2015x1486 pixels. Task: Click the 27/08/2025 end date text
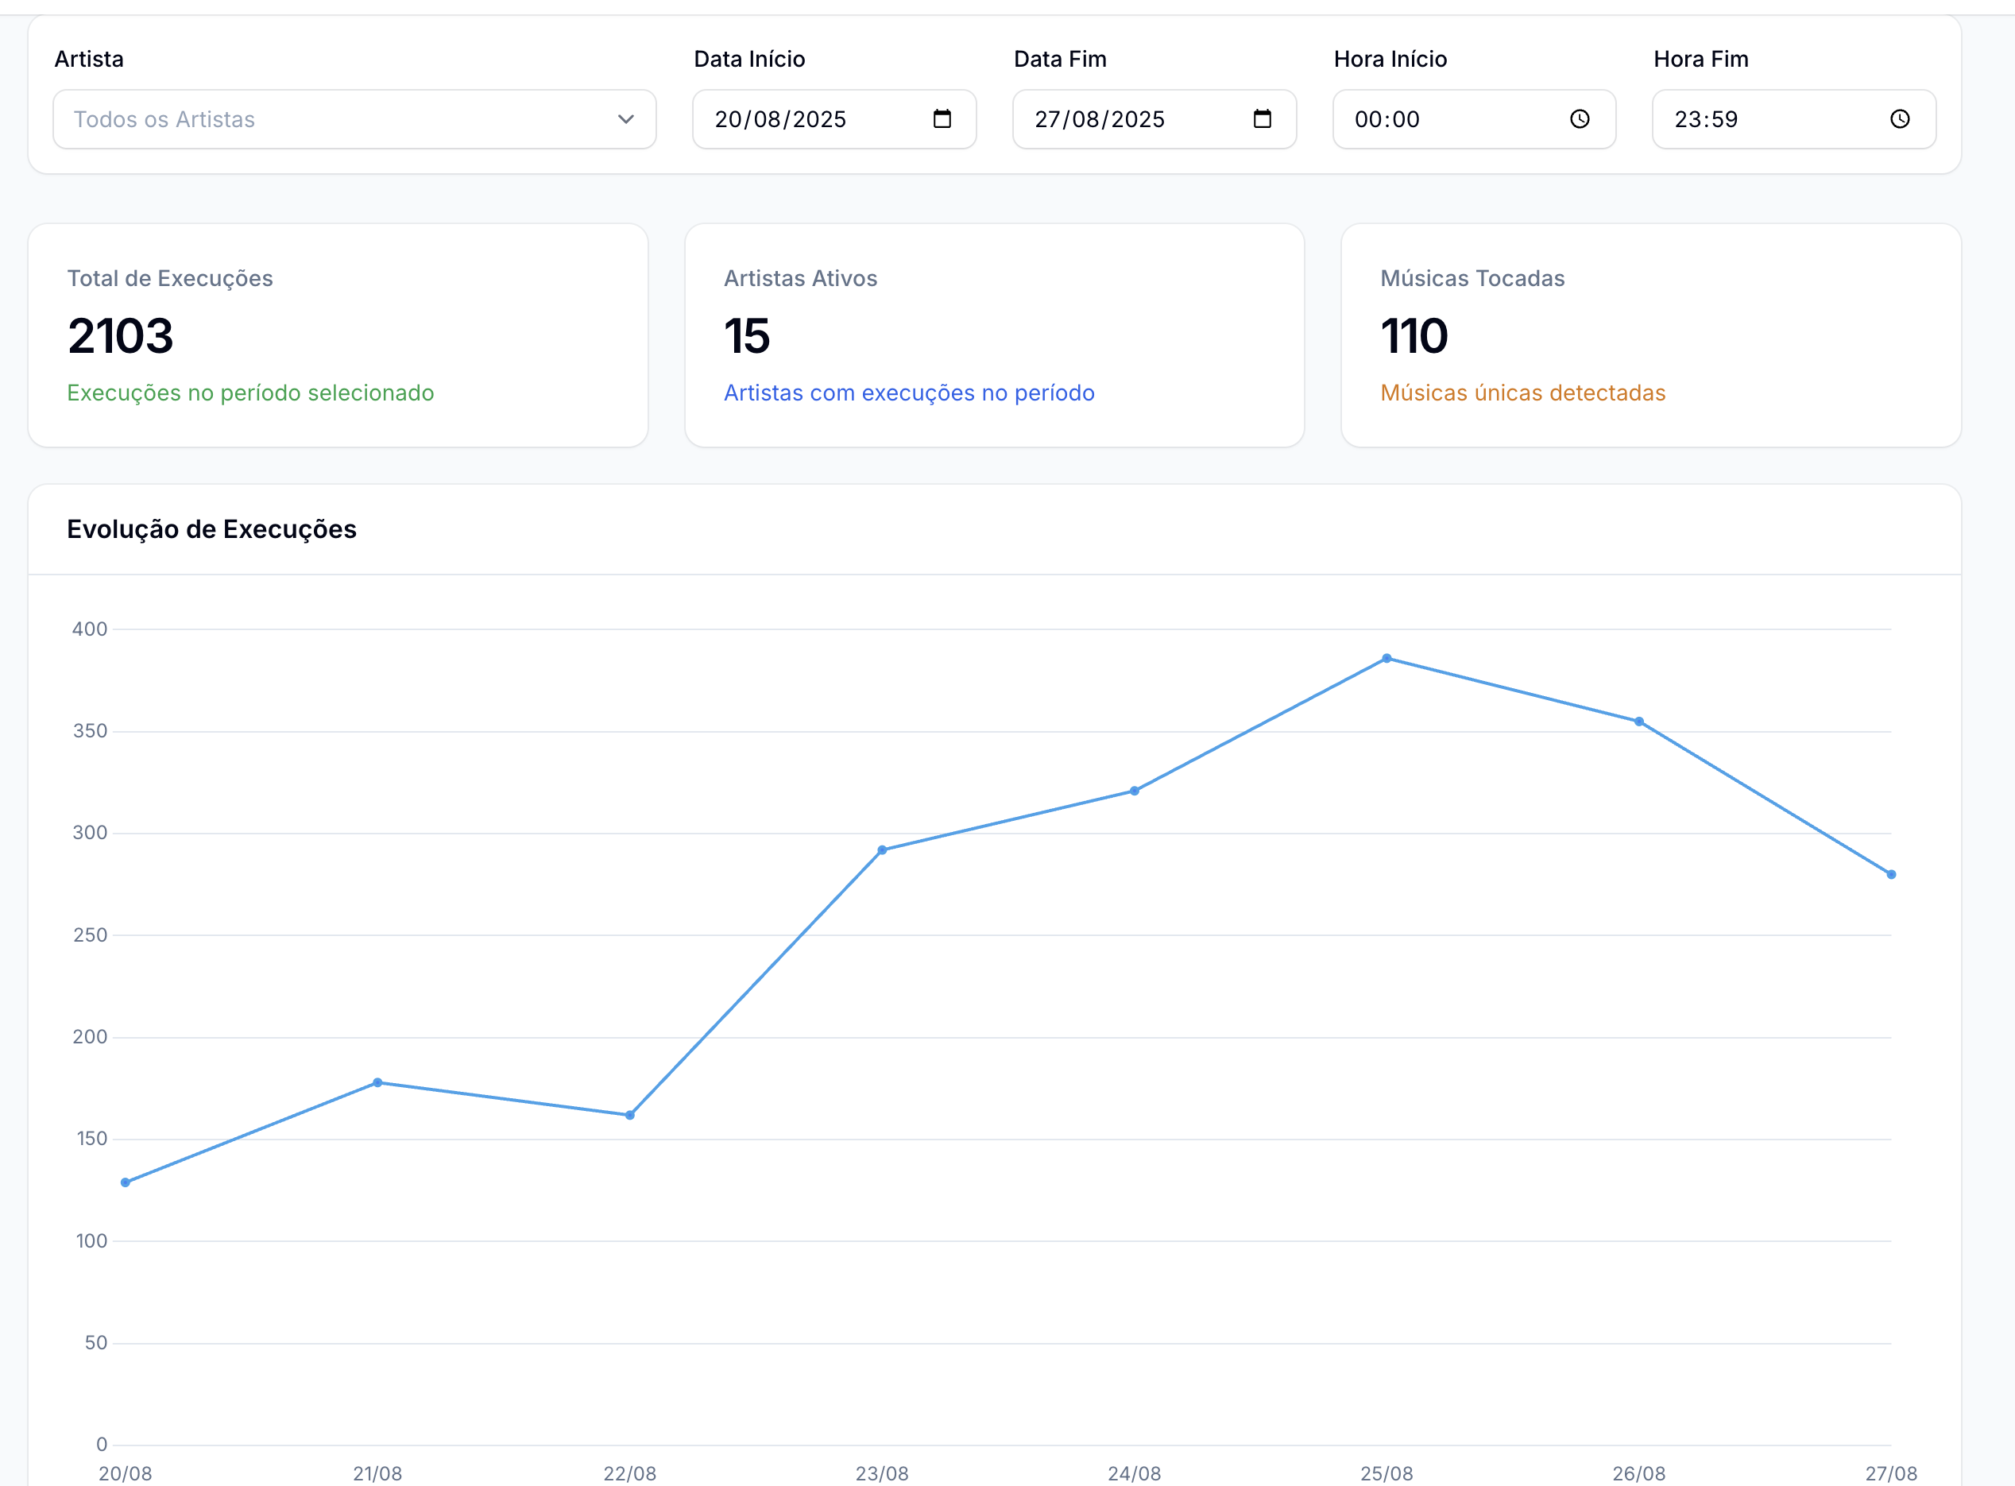[x=1099, y=118]
